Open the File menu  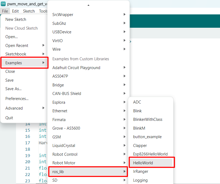5,11
